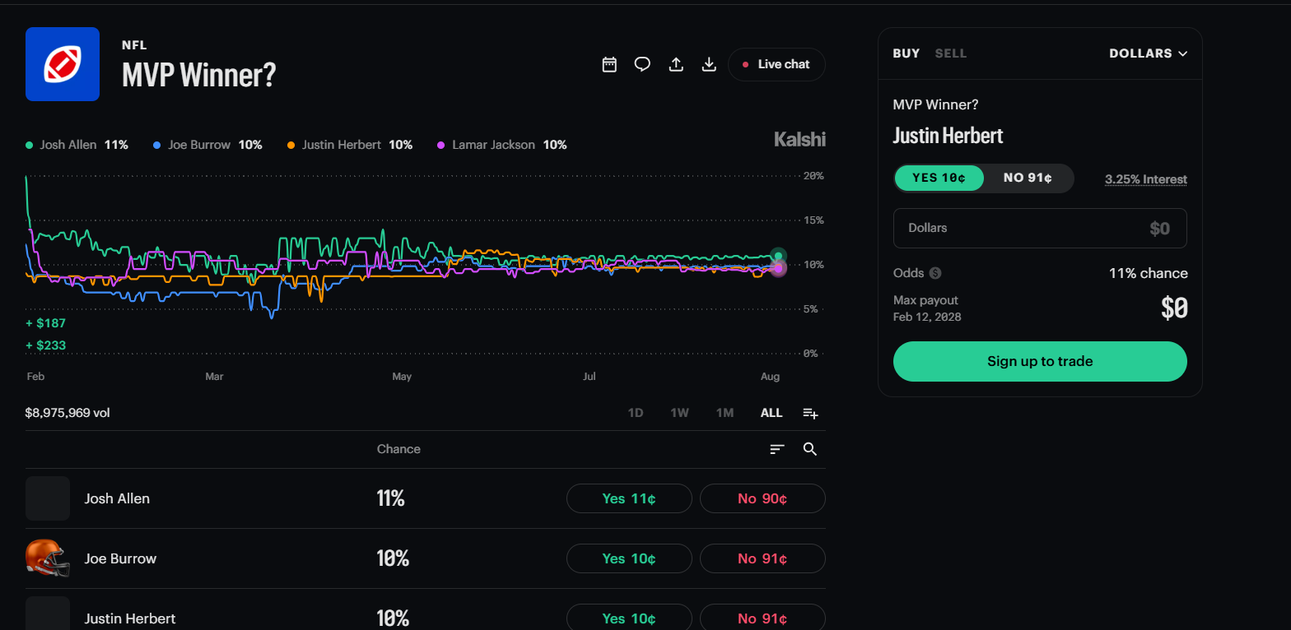Toggle the Josh Allen chart legend
Image resolution: width=1291 pixels, height=630 pixels.
click(77, 145)
